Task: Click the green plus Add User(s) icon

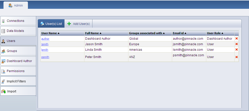Action: pyautogui.click(x=69, y=24)
